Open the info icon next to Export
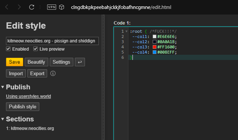 click(x=53, y=73)
